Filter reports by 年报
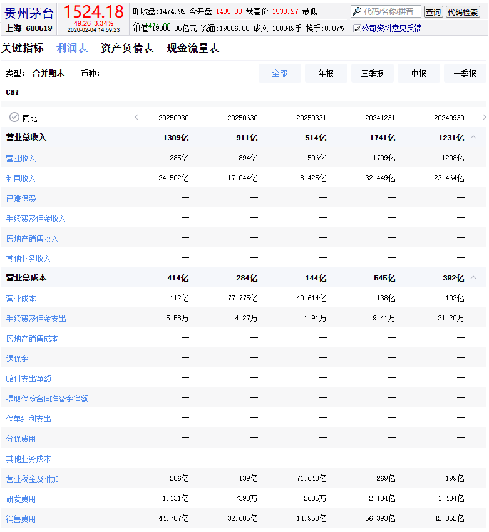Screen dimensions: 489x532 point(326,73)
